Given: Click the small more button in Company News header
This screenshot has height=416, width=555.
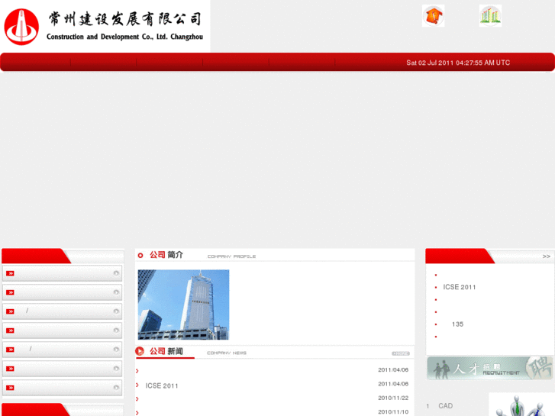Looking at the screenshot, I should point(401,353).
